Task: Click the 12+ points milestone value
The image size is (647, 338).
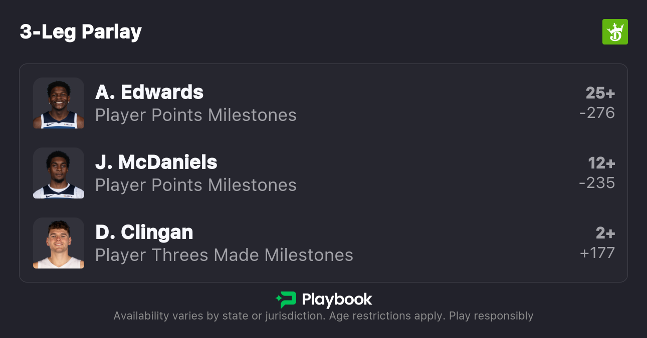Action: pos(601,163)
